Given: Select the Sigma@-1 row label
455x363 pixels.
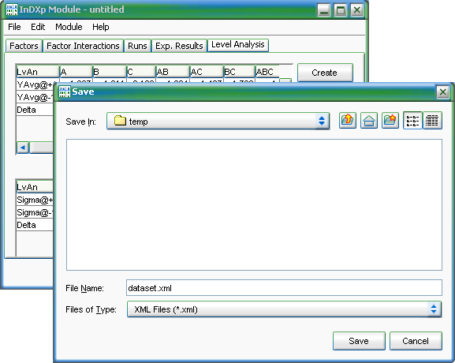Looking at the screenshot, I should [x=35, y=212].
